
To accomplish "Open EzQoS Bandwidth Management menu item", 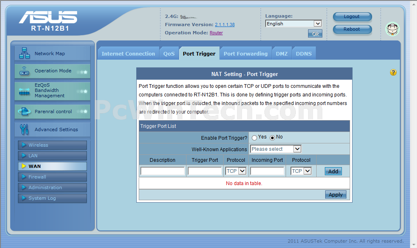I will pos(52,91).
